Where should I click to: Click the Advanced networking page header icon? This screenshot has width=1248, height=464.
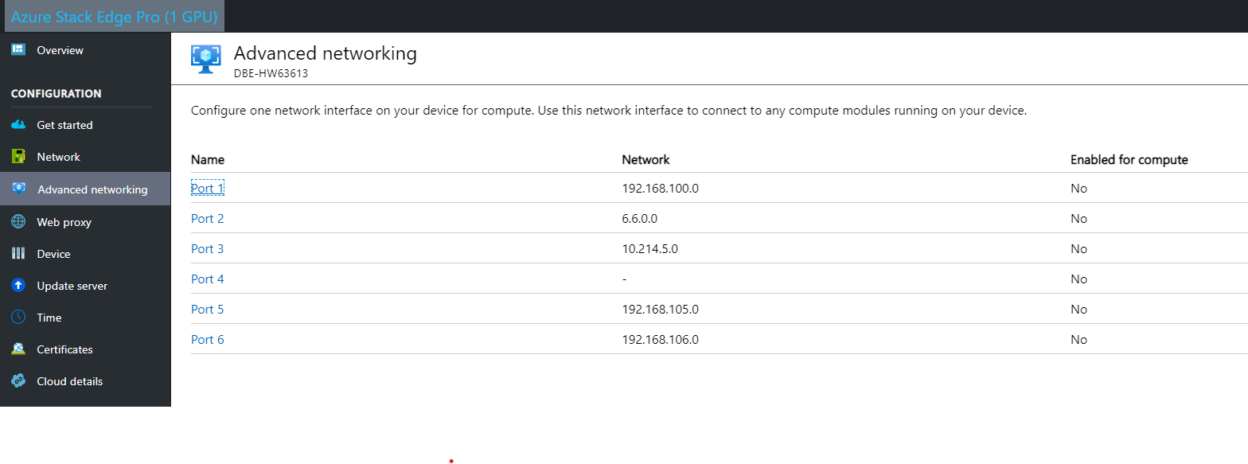pos(205,59)
